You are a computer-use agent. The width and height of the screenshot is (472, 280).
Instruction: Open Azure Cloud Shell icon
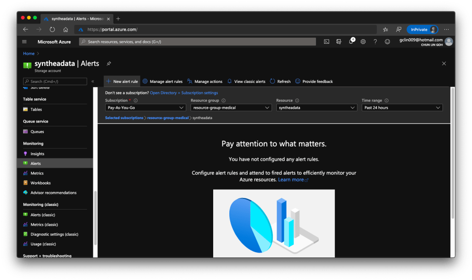tap(327, 41)
